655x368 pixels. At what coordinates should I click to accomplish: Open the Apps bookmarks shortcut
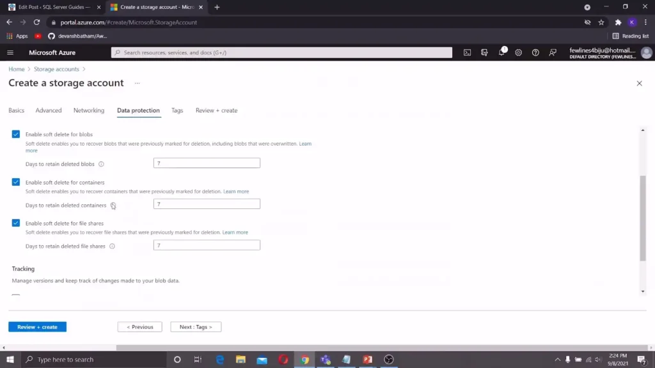17,36
